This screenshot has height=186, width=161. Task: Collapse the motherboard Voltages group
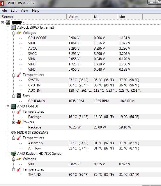(x=13, y=33)
